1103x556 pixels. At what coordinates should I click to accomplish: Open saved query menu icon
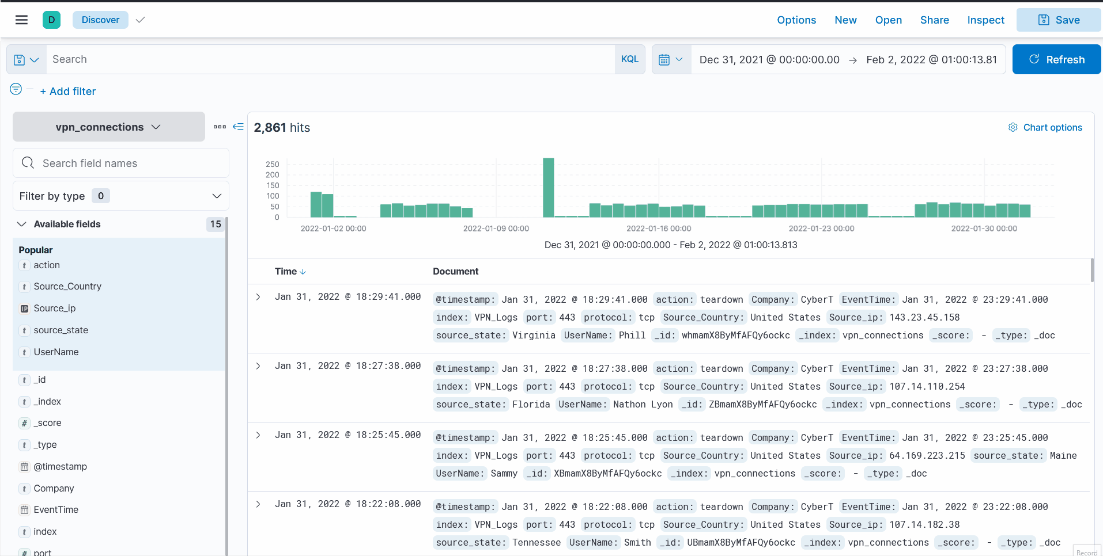coord(27,59)
